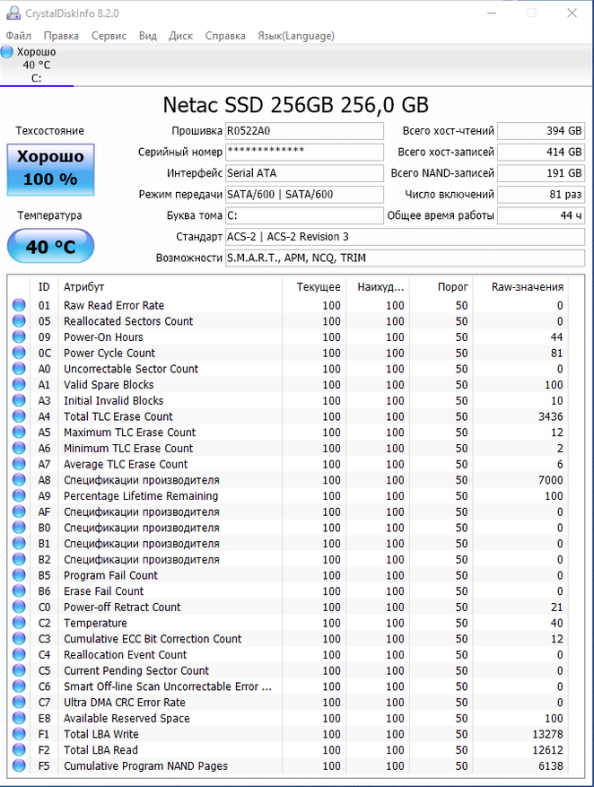Open the Файл menu
594x787 pixels.
(18, 36)
